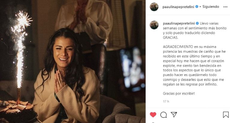Viewport: 230px width, 123px height.
Task: Click the AGRADECIMIENTO paragraph in the caption
Action: pos(194,66)
